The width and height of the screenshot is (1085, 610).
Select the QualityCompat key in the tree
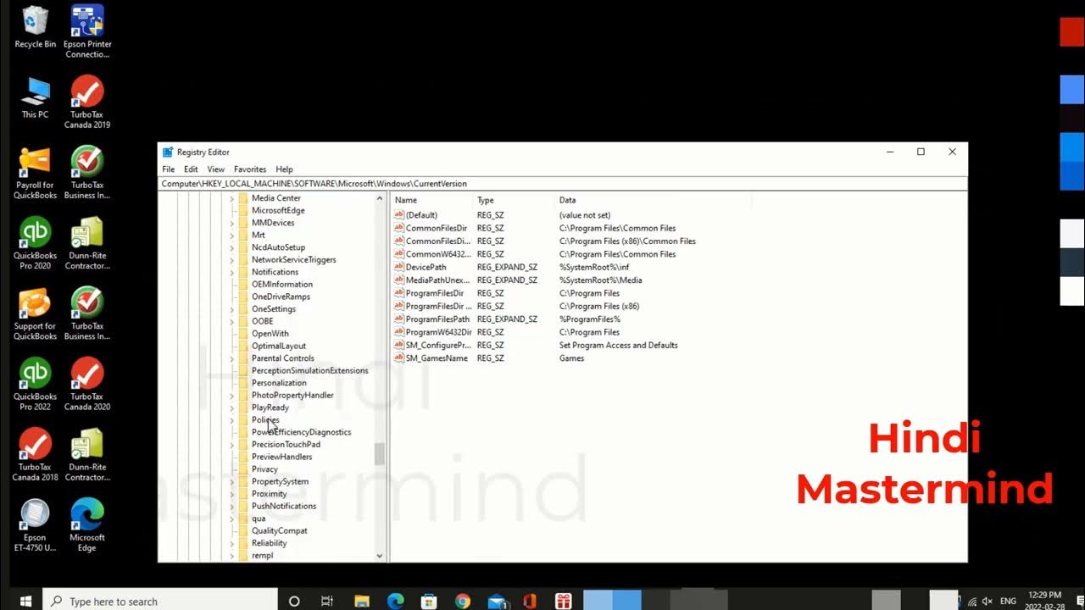pos(280,530)
